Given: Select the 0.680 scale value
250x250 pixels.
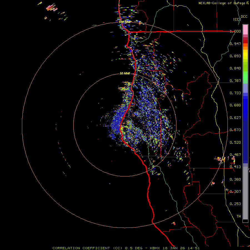Looking at the screenshot, I should 235,105.
